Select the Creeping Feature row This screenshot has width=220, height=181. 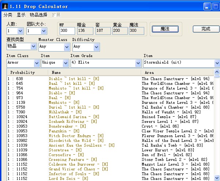coord(110,160)
